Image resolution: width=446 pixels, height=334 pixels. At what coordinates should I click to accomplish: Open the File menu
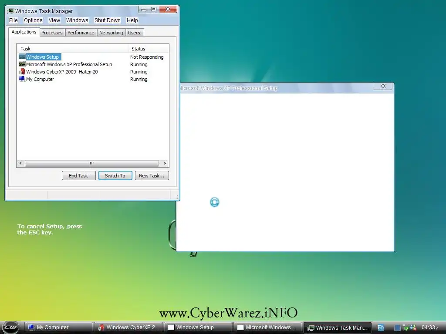tap(14, 20)
